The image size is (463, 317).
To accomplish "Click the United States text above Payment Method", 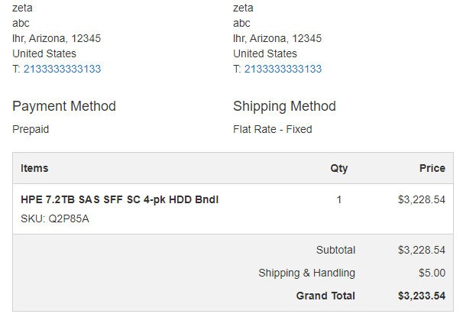I will pos(44,53).
